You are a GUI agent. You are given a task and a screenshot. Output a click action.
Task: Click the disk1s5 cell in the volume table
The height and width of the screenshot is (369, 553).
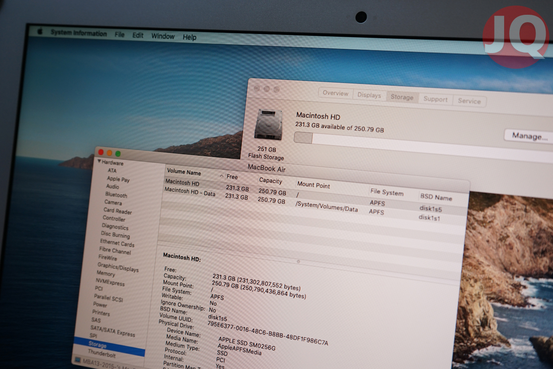coord(430,208)
